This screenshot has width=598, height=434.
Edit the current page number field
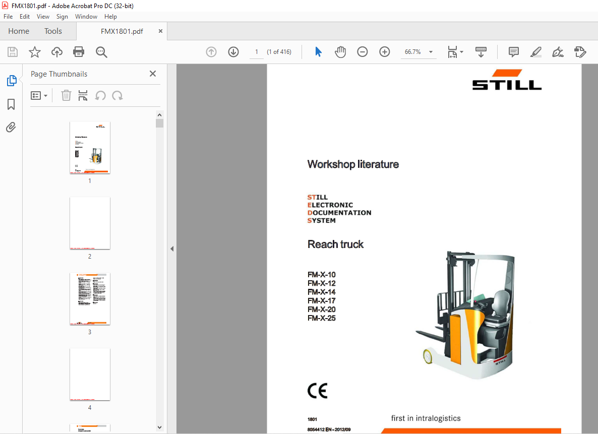tap(257, 52)
